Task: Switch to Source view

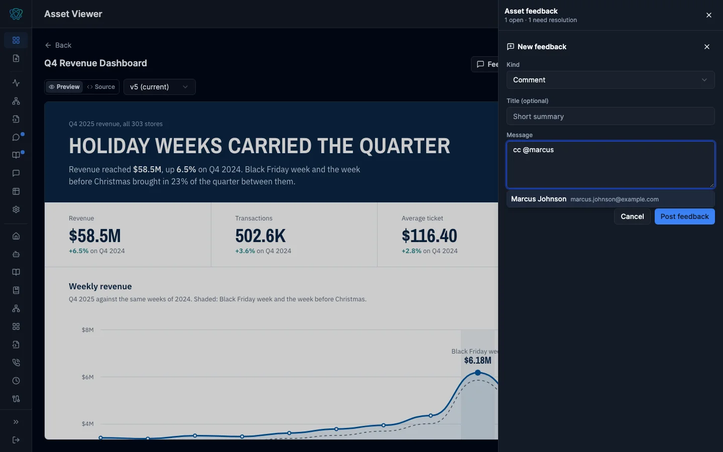Action: (x=101, y=87)
